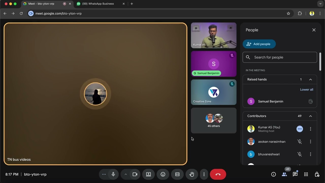This screenshot has height=183, width=325.
Task: Open more actions for bhuvaneshwari
Action: coord(311,154)
